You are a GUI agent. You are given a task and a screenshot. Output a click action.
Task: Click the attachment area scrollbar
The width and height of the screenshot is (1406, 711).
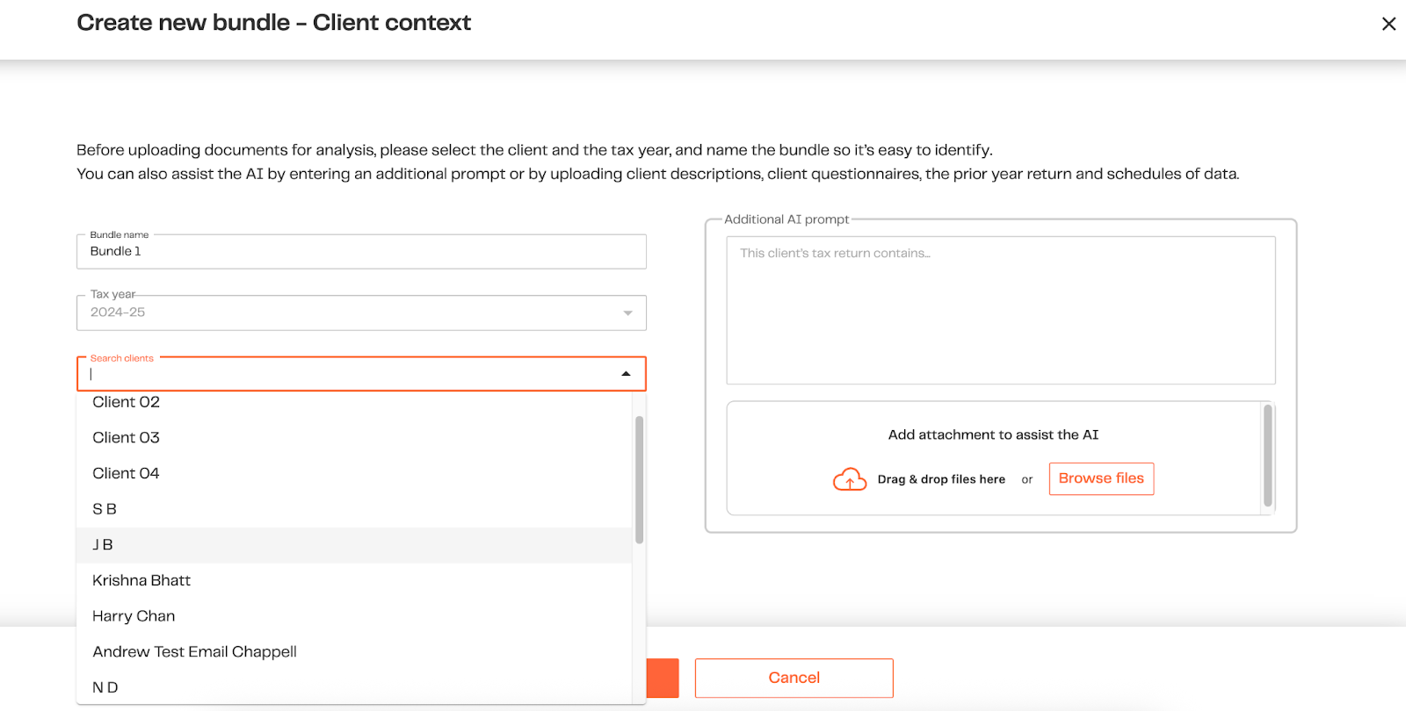click(x=1267, y=456)
